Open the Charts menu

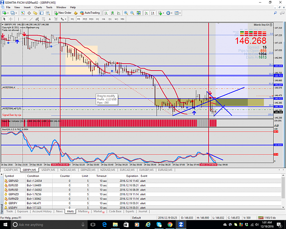(38, 7)
